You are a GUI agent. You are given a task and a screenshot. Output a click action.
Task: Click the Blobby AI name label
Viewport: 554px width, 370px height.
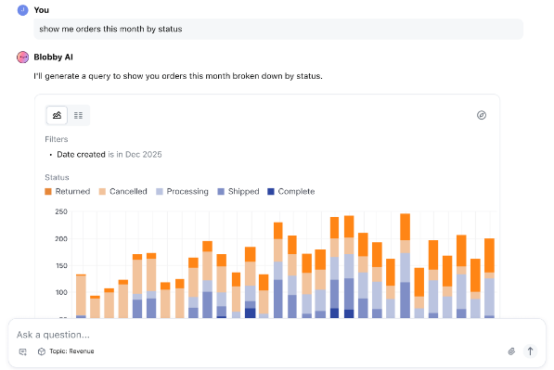click(53, 57)
